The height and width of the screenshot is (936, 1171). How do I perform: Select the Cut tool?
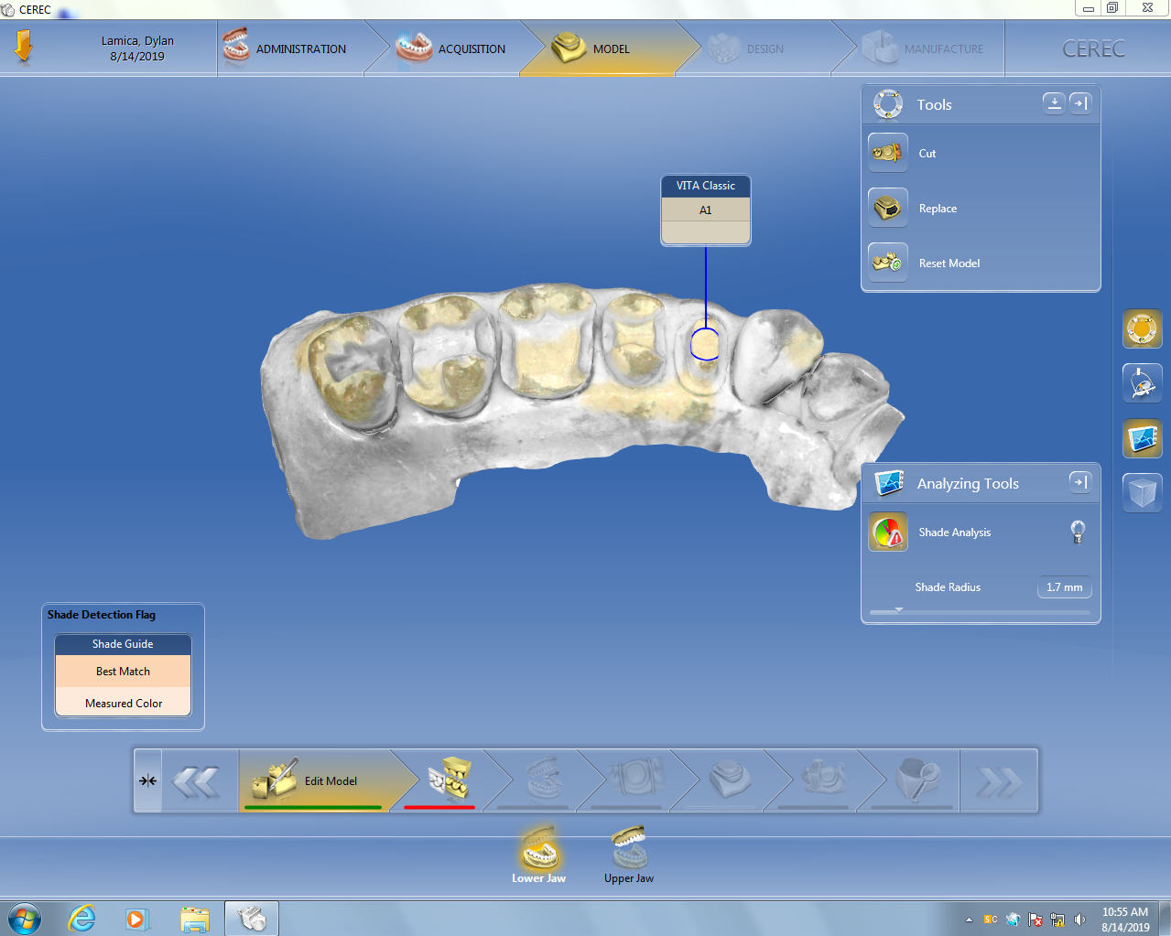click(887, 153)
